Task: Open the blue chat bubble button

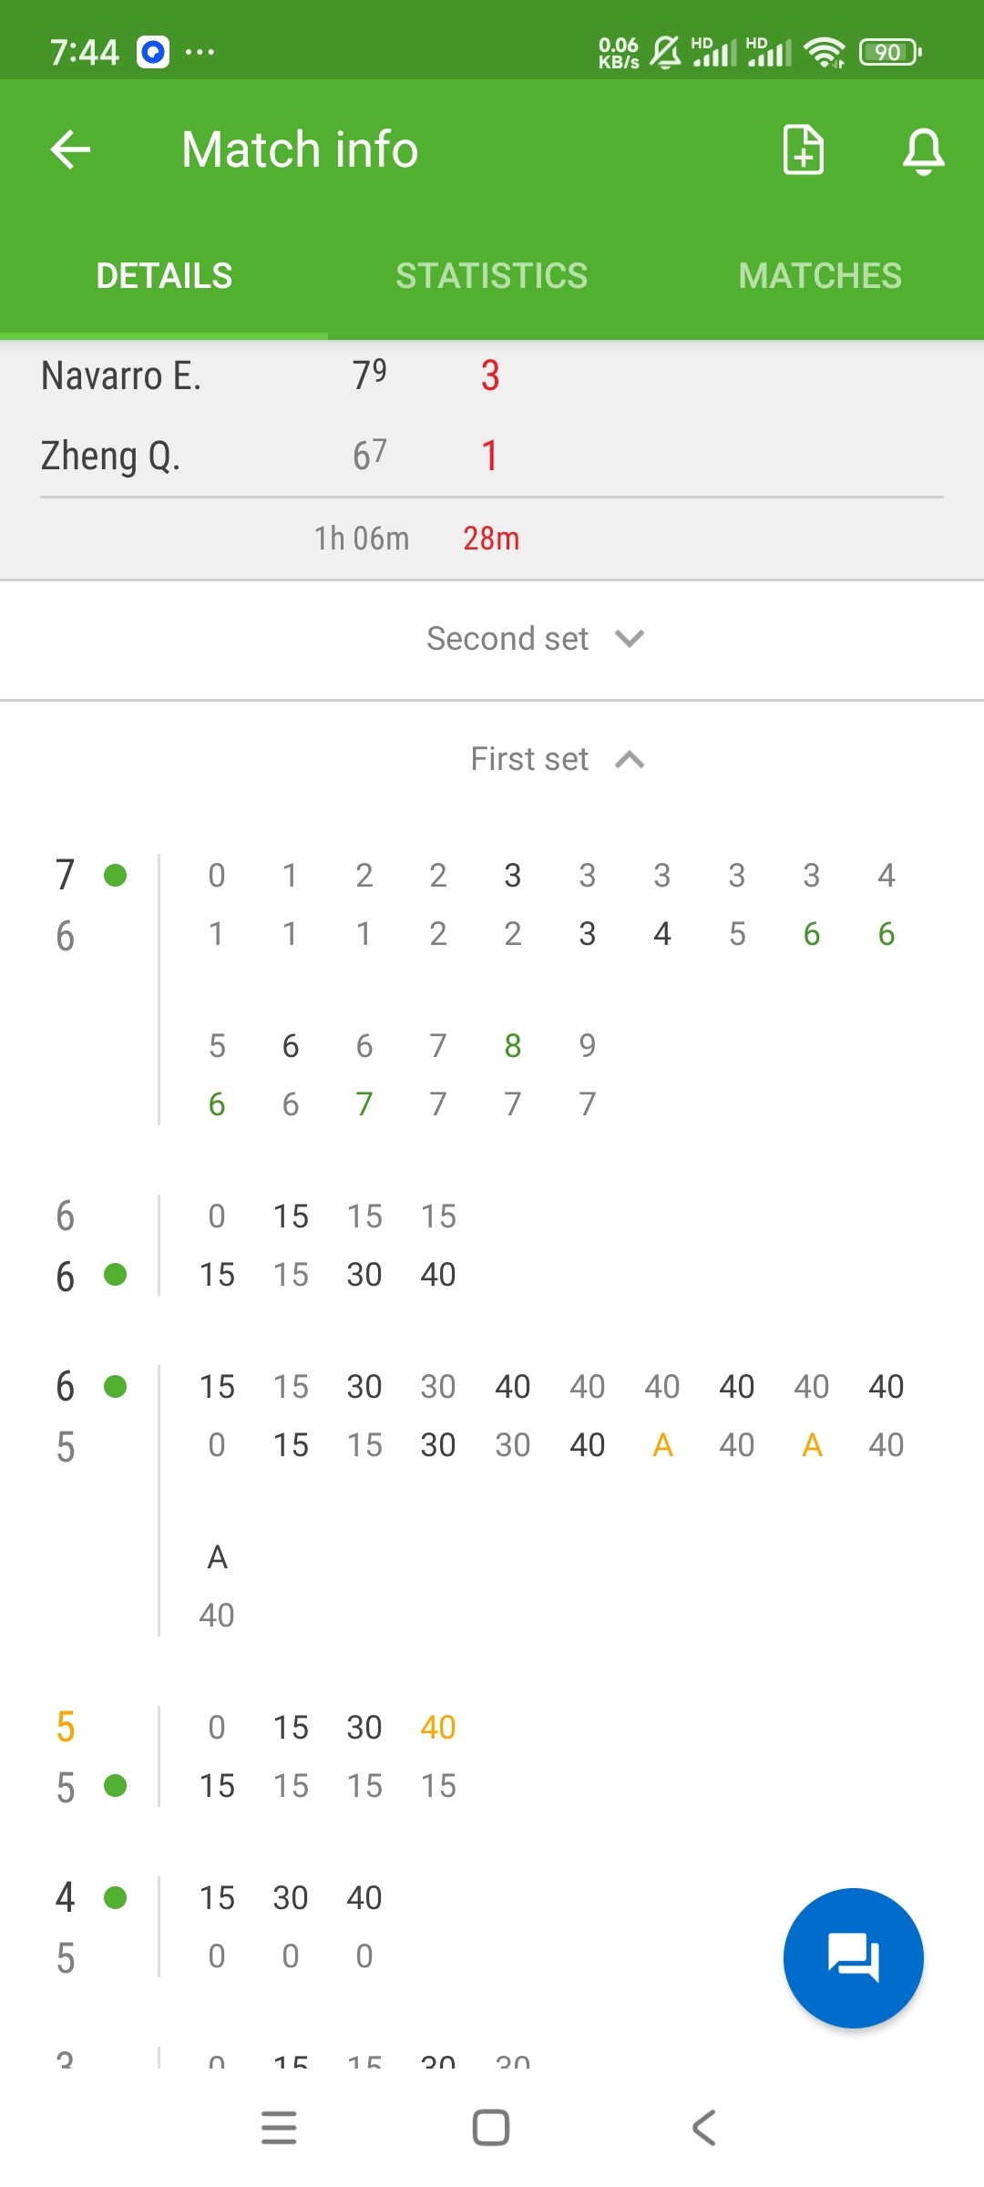Action: (x=854, y=1958)
